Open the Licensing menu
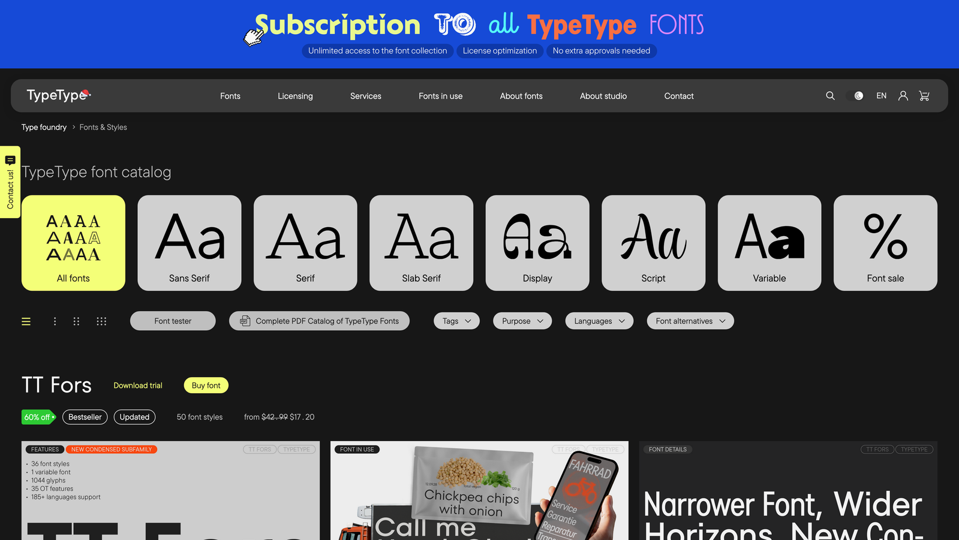 click(x=295, y=96)
